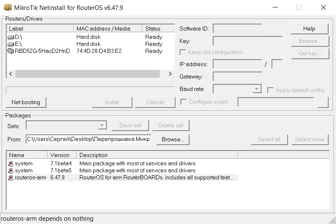Click the Net booting button
Image resolution: width=336 pixels, height=224 pixels.
[26, 102]
